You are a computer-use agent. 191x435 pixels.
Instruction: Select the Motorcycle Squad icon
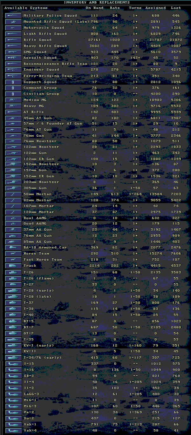click(13, 27)
